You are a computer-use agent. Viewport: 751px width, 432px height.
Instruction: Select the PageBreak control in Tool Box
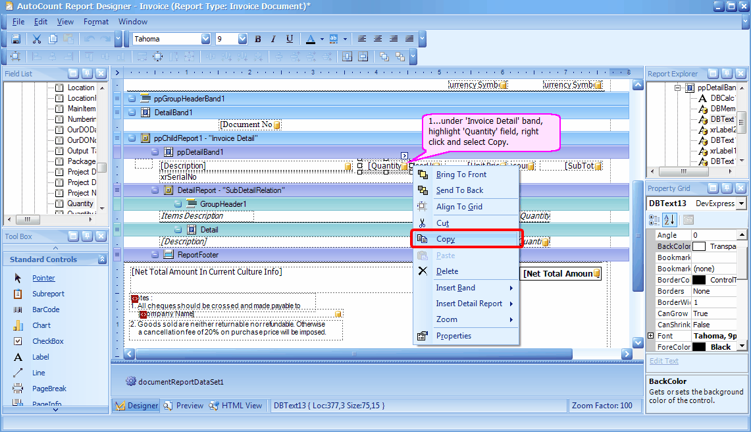(x=49, y=389)
